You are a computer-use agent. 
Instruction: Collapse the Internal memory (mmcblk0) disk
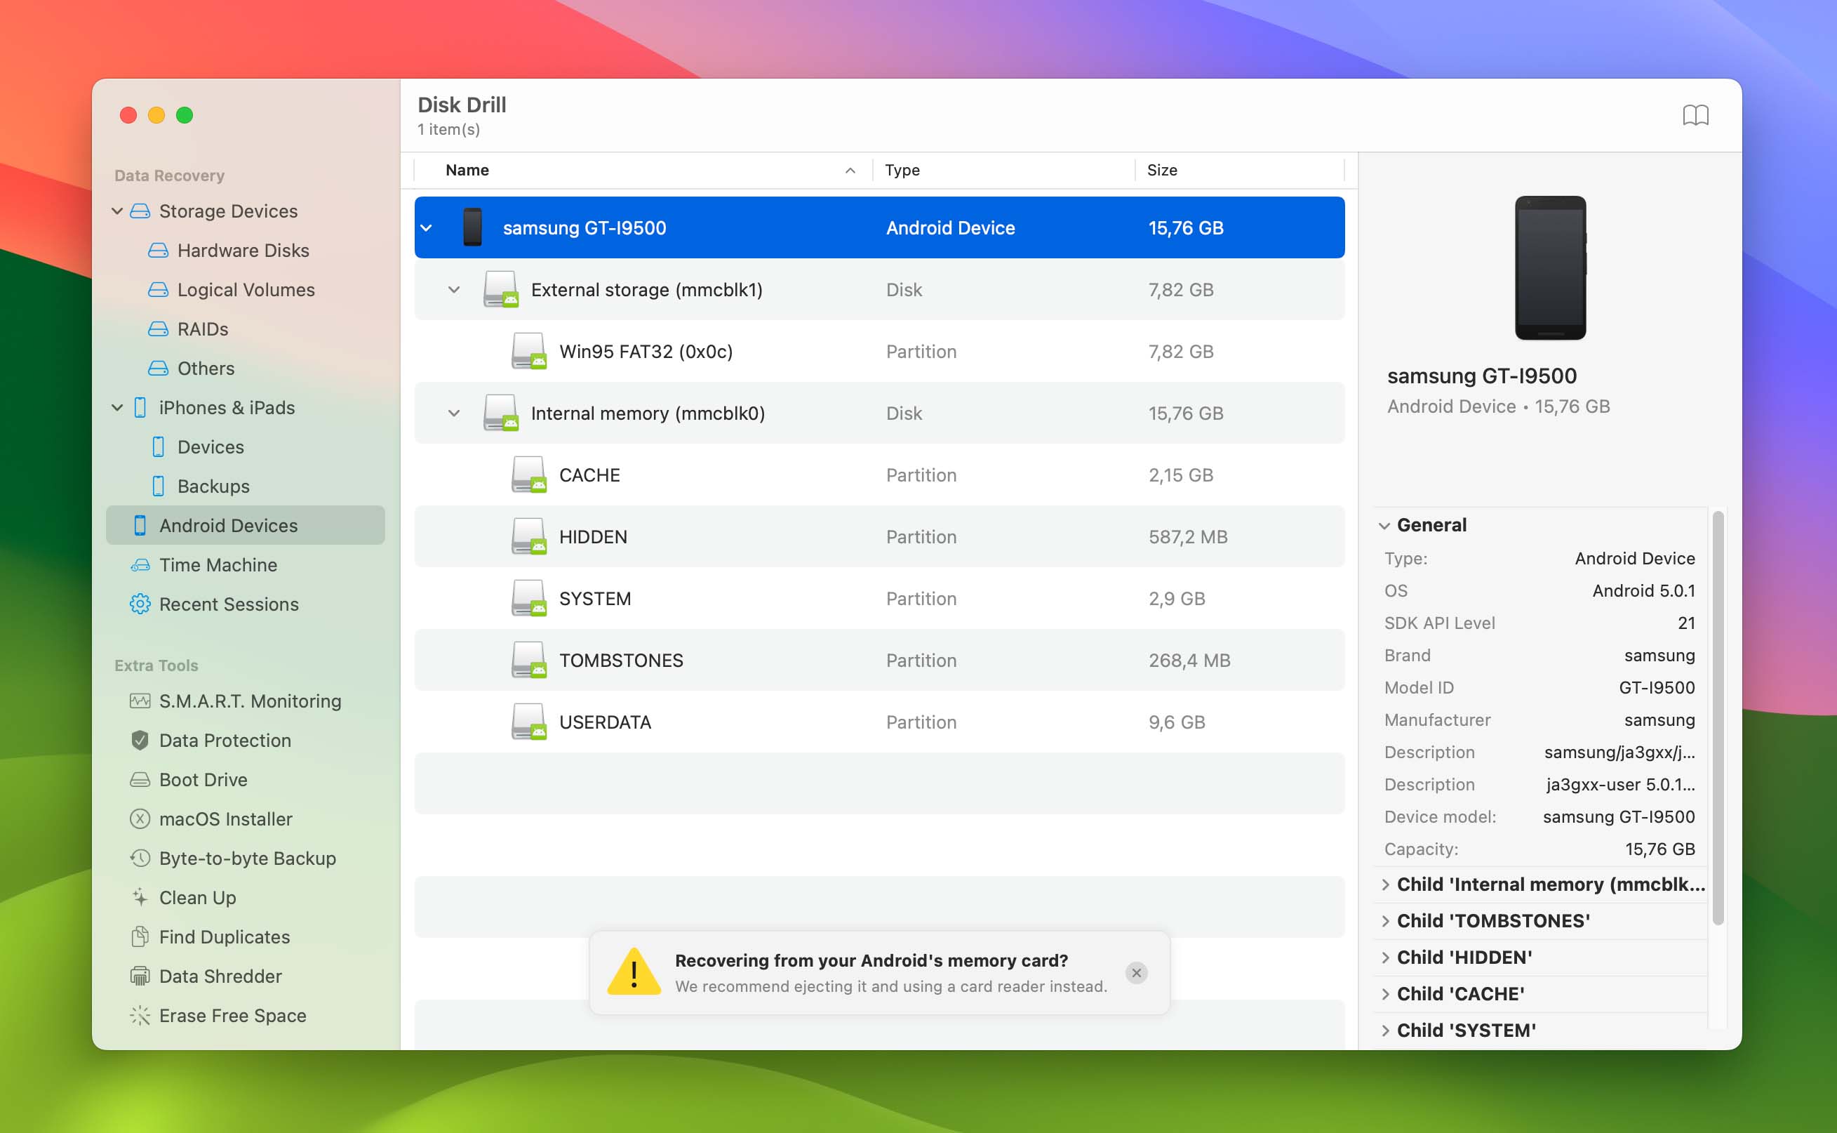(x=454, y=413)
